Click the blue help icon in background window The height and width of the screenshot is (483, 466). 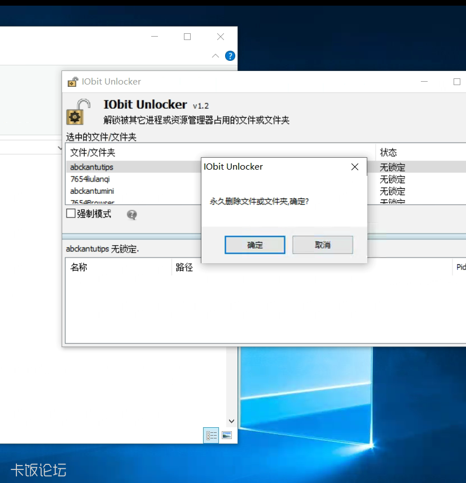click(230, 56)
